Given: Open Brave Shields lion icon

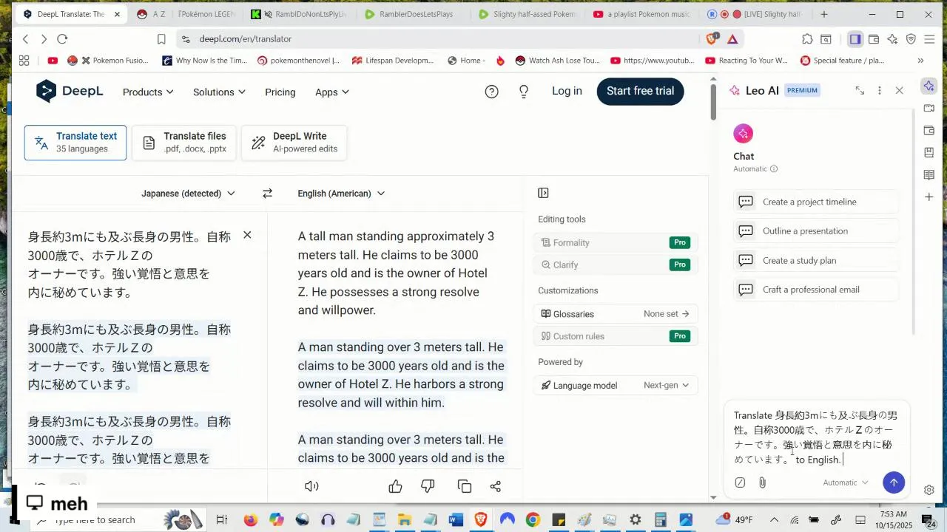Looking at the screenshot, I should 712,38.
